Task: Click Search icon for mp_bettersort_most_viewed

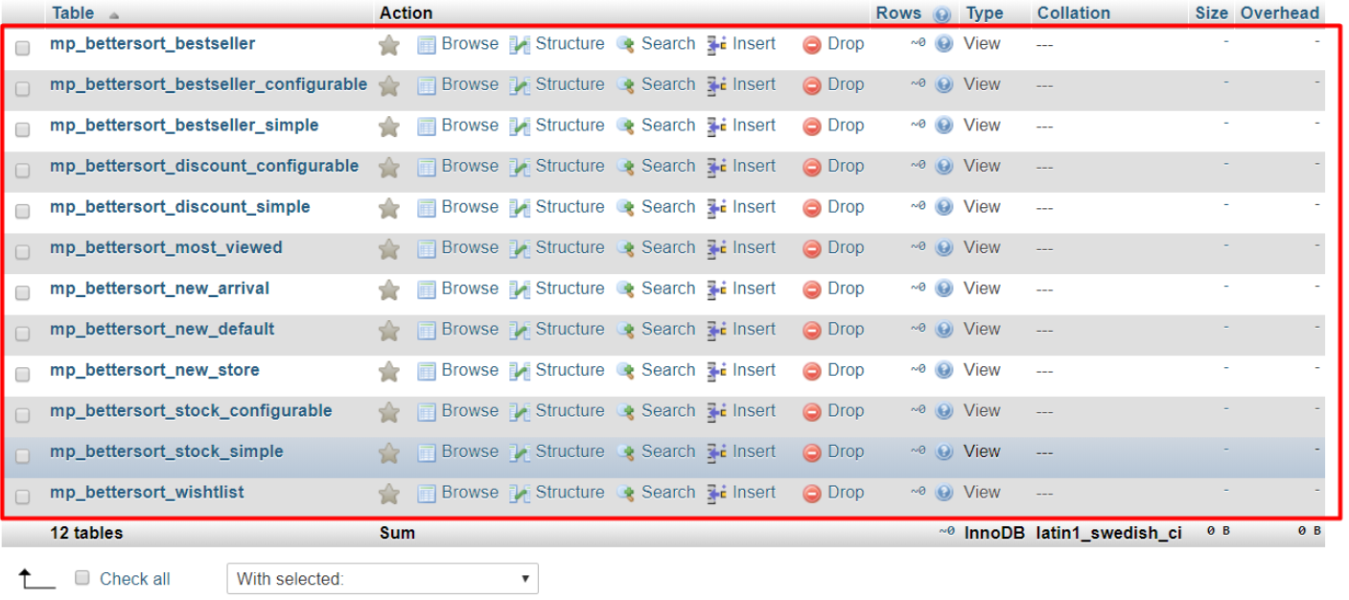Action: [626, 248]
